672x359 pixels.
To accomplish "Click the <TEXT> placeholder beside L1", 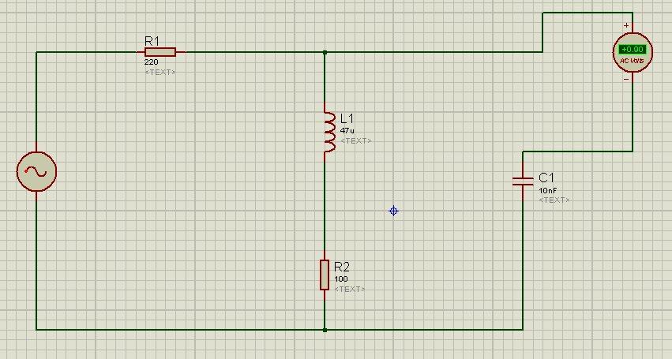I will [x=355, y=140].
